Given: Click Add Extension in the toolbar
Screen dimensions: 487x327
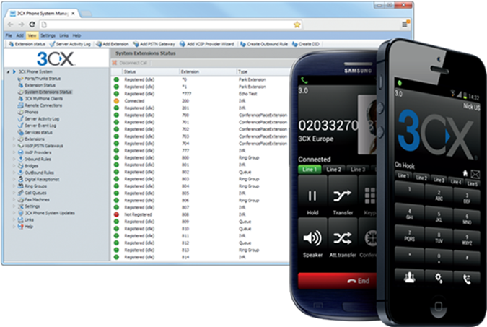Looking at the screenshot, I should pyautogui.click(x=113, y=44).
